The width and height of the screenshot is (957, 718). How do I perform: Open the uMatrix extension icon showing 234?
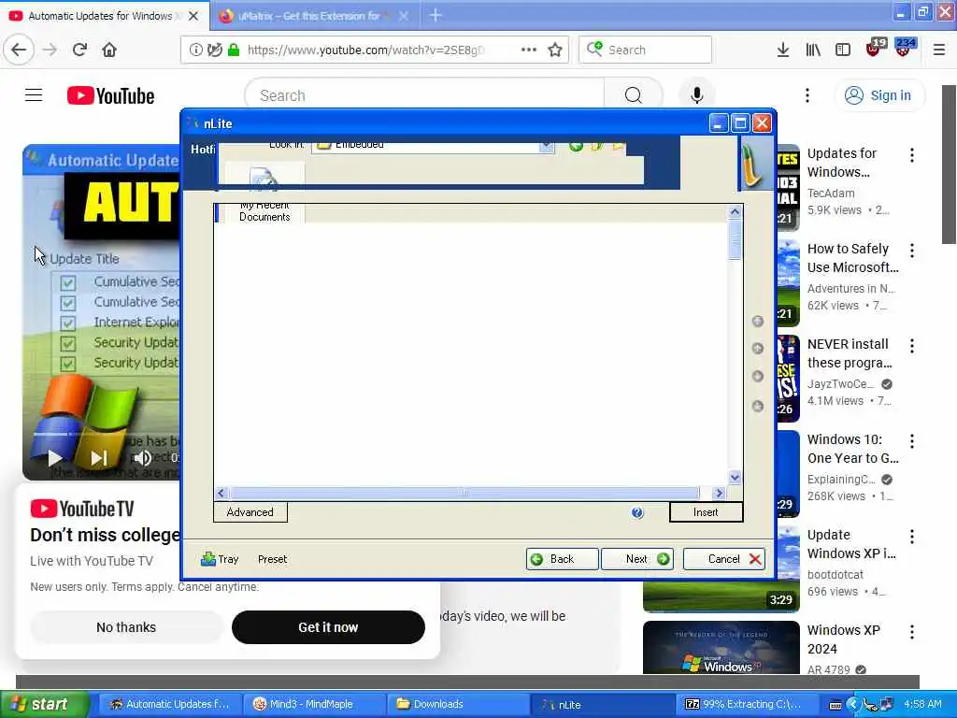[904, 48]
